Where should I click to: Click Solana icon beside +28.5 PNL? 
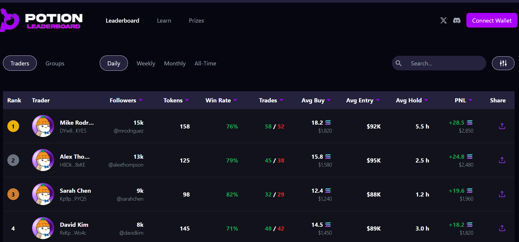470,123
